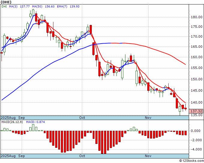Click the (DHI) chart title

[x=6, y=2]
